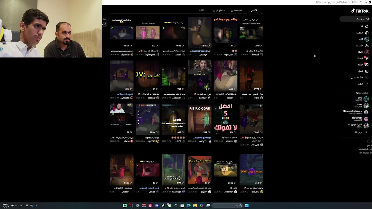Open the TikTok Home icon in the sidebar

(x=367, y=26)
